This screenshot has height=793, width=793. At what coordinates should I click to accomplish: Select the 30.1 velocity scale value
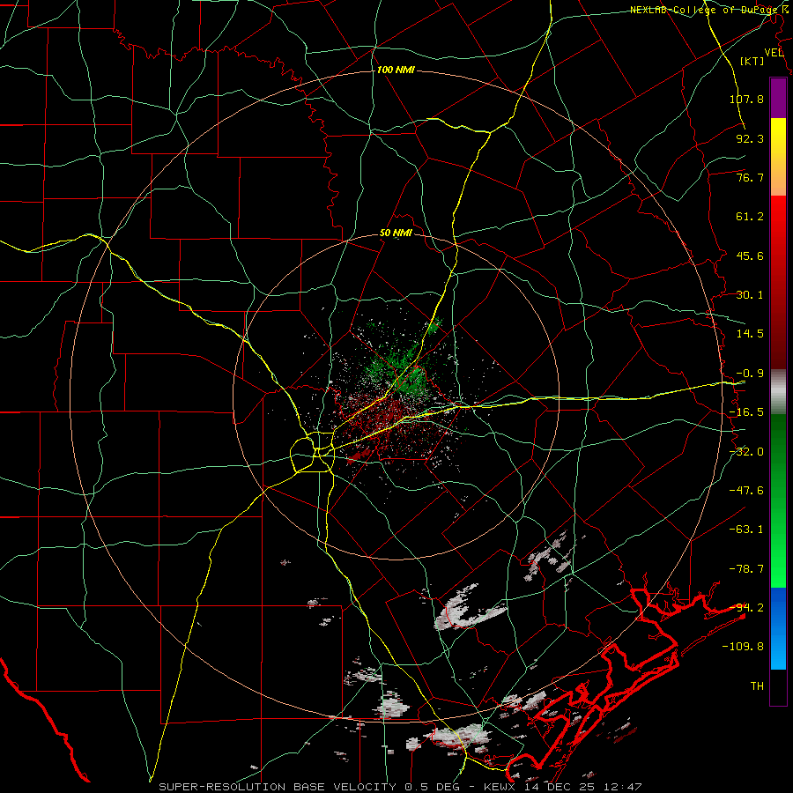(x=750, y=295)
